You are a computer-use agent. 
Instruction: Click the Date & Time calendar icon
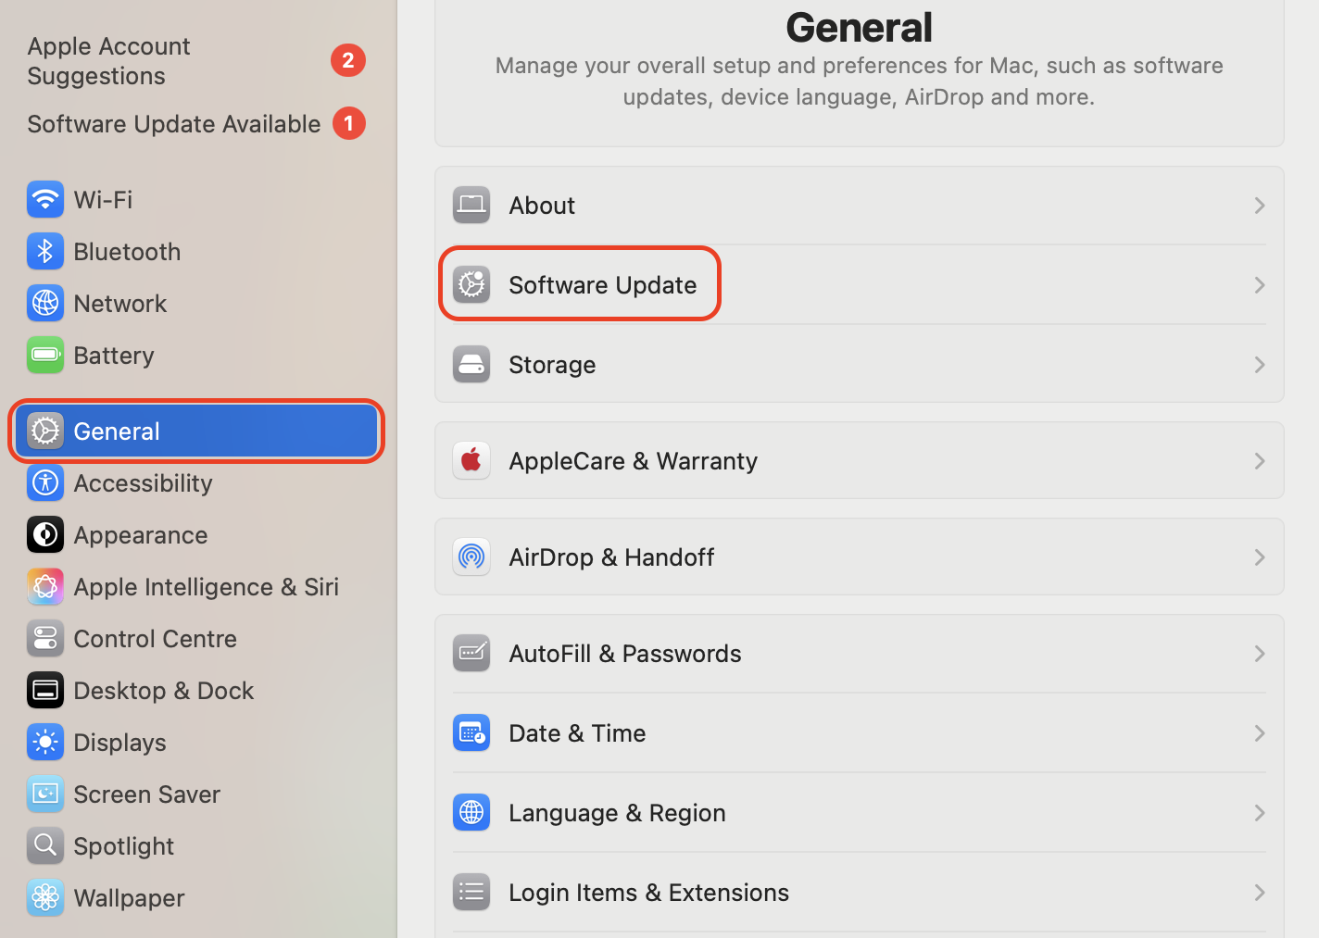[x=471, y=732]
